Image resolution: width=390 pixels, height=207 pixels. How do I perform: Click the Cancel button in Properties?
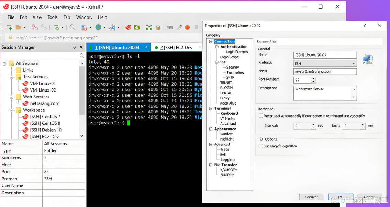(369, 197)
